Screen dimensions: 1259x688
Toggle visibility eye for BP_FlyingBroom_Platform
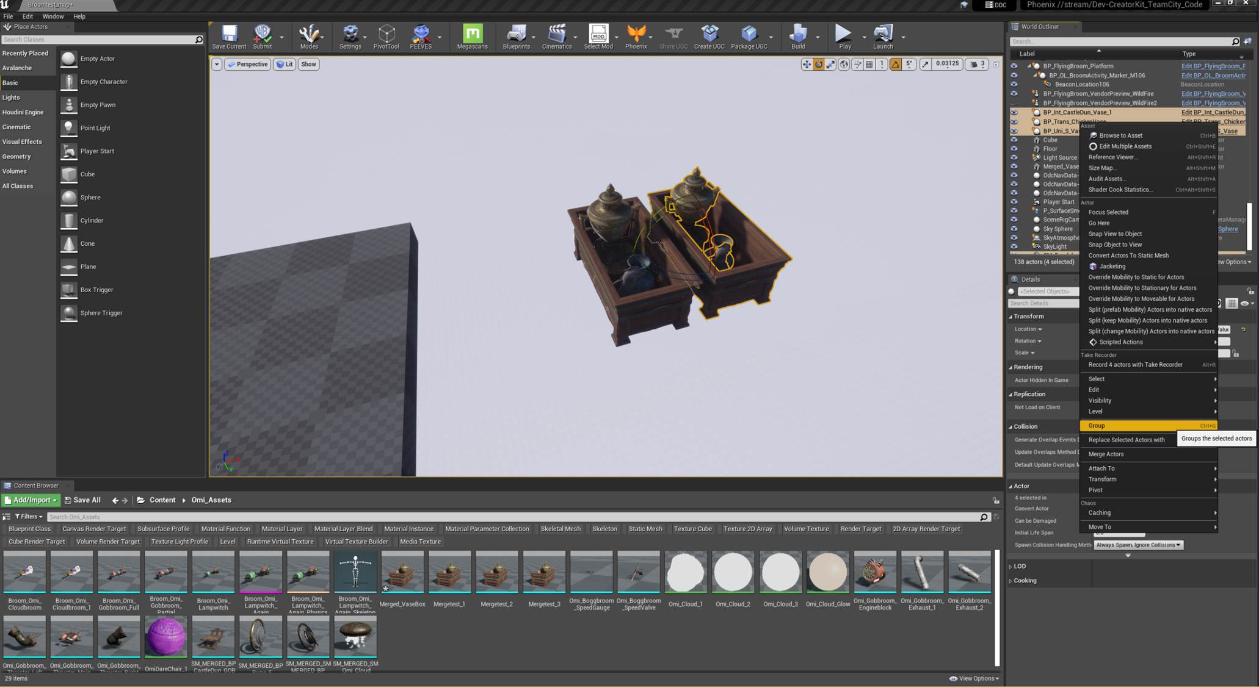pos(1014,66)
